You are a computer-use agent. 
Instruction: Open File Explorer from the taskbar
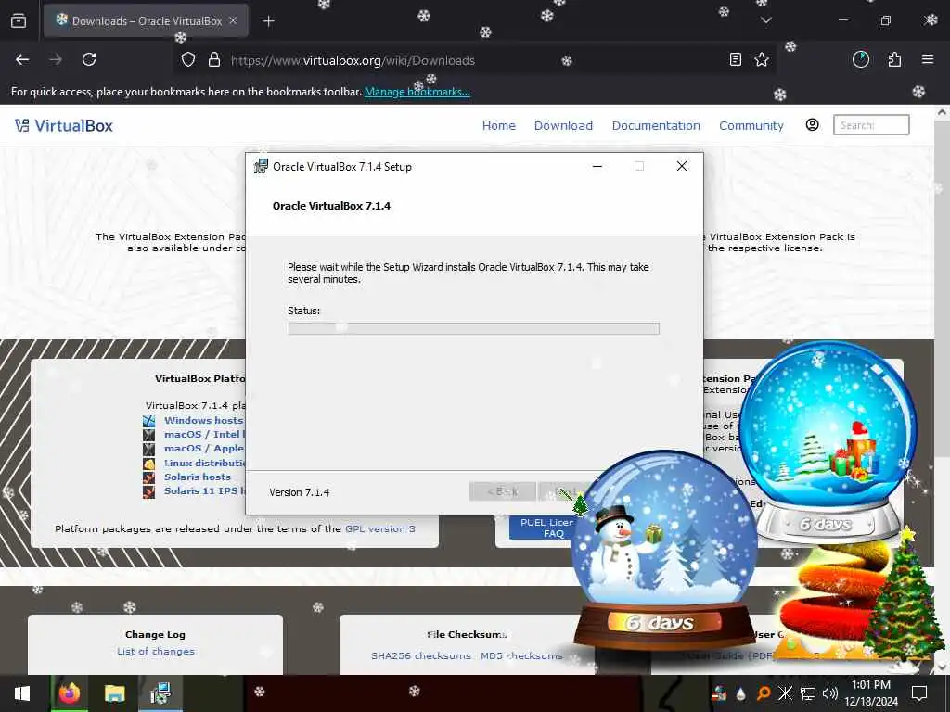114,693
